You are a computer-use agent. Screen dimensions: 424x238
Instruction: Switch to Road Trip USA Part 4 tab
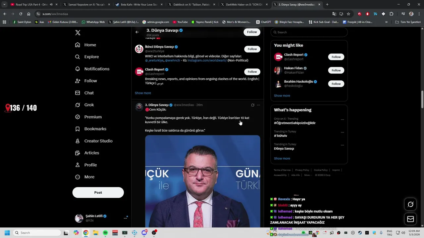32,5
